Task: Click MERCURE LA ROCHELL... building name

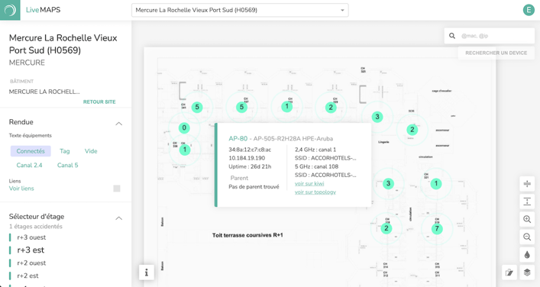Action: pyautogui.click(x=44, y=92)
